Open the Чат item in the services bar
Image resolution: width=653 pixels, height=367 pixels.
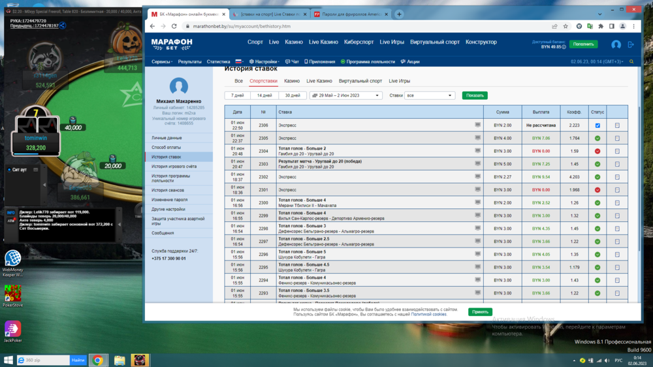click(292, 61)
